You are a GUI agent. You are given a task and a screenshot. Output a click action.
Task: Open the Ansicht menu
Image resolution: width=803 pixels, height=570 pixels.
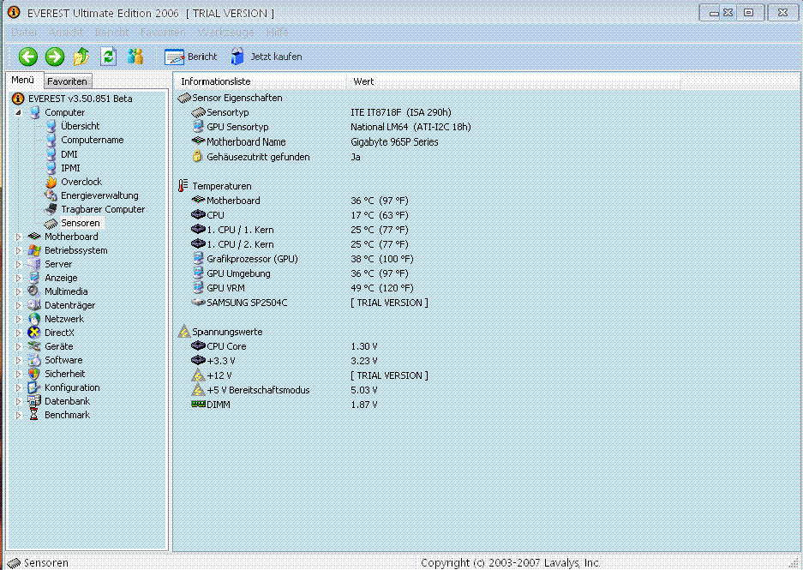65,33
